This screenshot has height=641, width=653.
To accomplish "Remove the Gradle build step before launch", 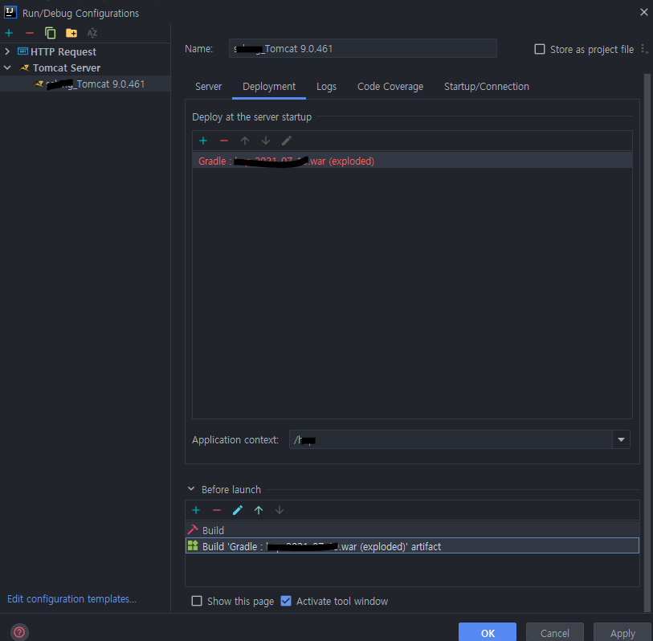I will [x=215, y=510].
